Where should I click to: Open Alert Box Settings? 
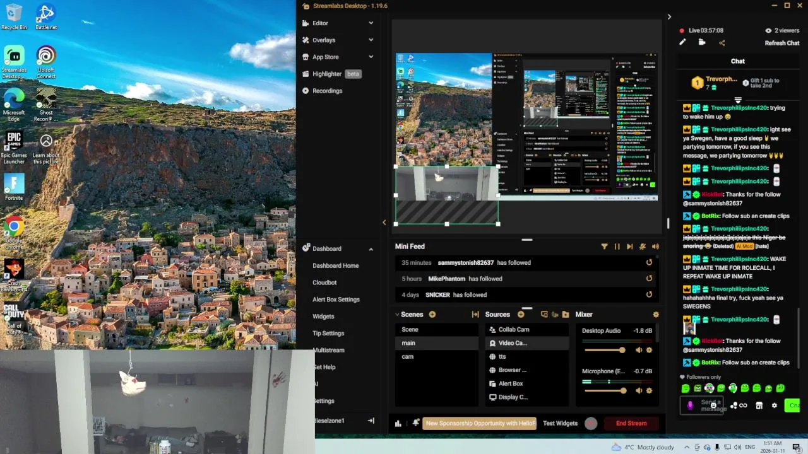336,300
